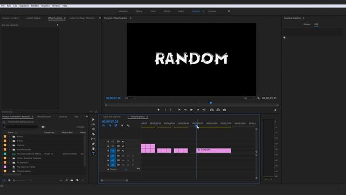Click Play in Program Monitor
Screen dimensions: 346x195
tap(191, 109)
